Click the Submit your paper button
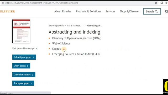Screen dimensions: 168x95 click(x=24, y=57)
